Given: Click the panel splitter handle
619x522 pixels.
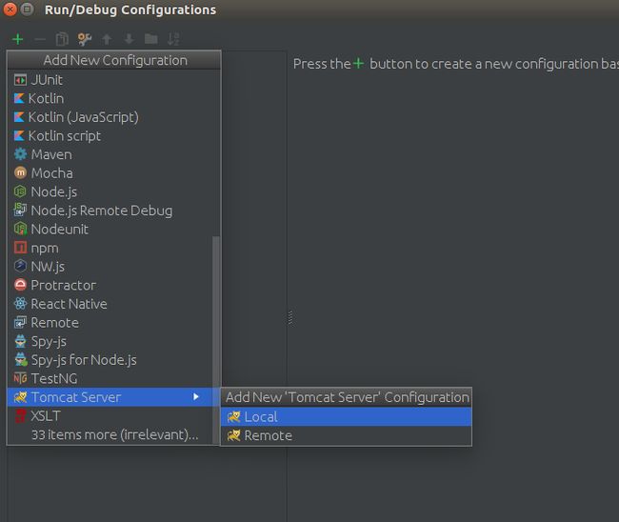Looking at the screenshot, I should click(290, 317).
